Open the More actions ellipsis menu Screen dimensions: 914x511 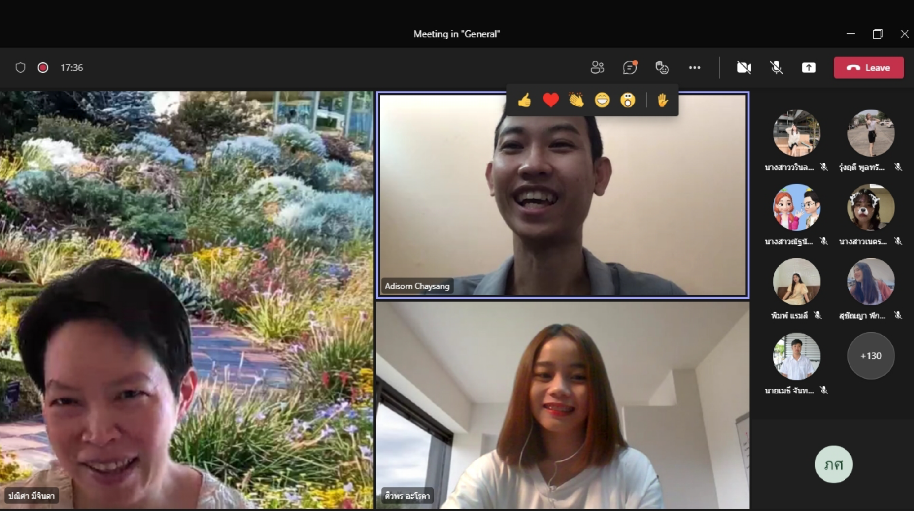click(x=694, y=68)
